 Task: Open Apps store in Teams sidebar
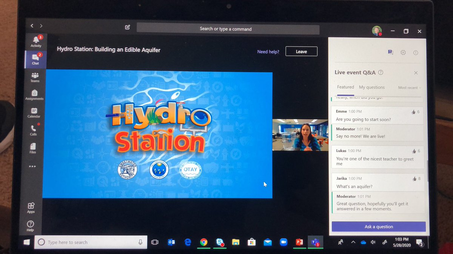click(x=31, y=208)
